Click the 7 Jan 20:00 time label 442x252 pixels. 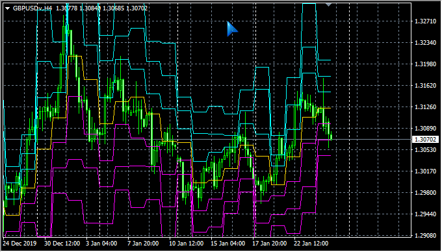coord(143,244)
